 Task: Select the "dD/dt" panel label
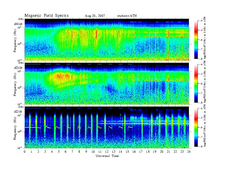(18, 68)
